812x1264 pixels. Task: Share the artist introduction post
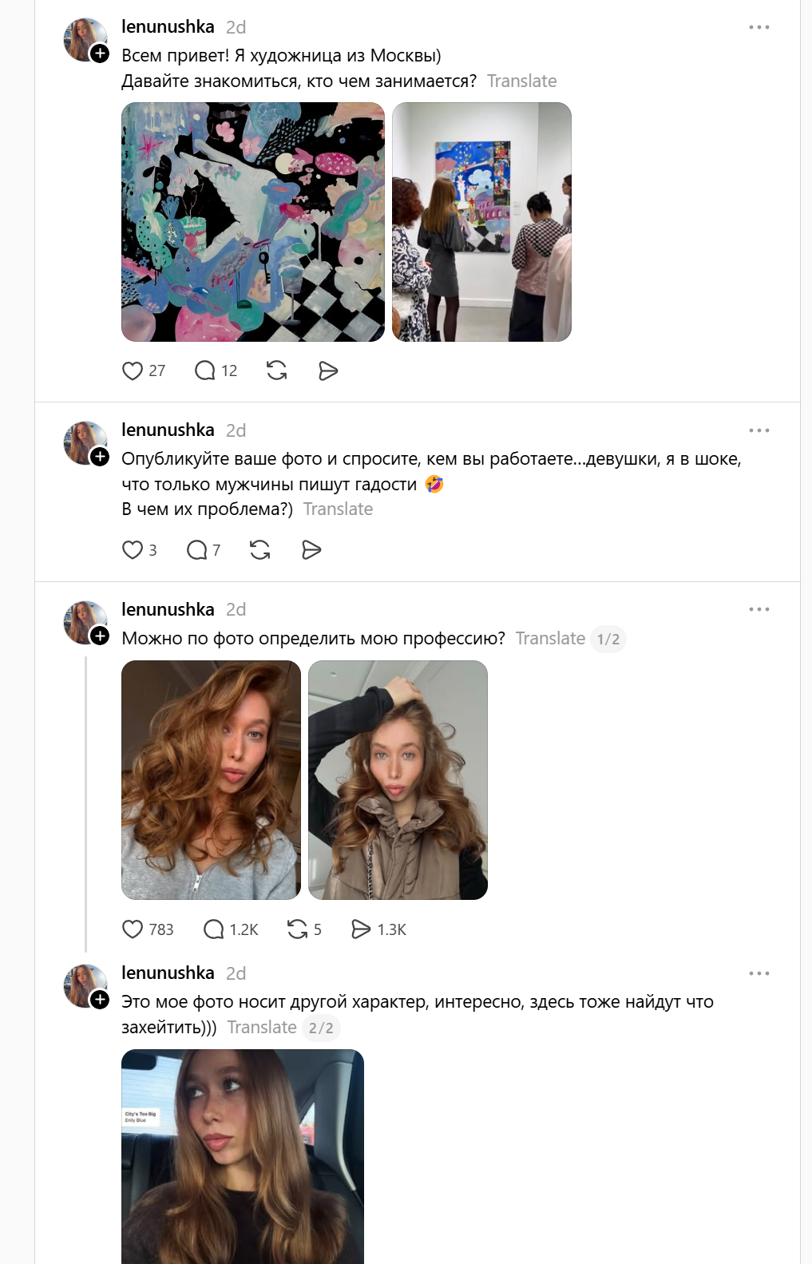tap(328, 370)
